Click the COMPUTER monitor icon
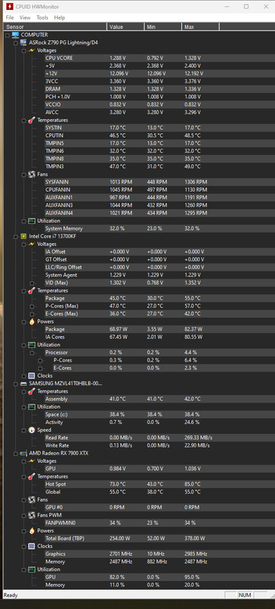The image size is (275, 609). click(x=15, y=34)
